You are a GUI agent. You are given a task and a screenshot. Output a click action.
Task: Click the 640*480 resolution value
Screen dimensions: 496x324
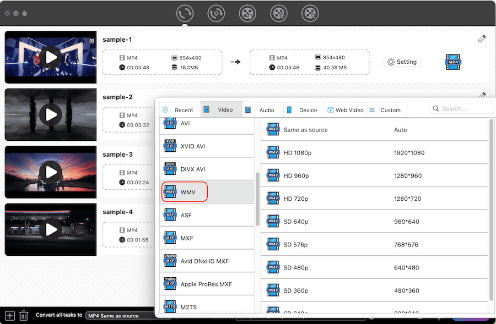coord(407,268)
